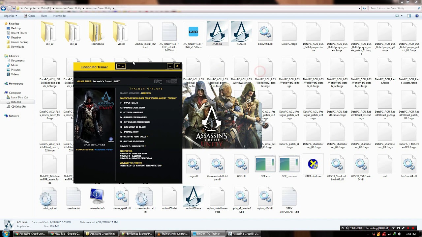Select the GDFInstall.exe icon
422x237 pixels.
point(313,166)
